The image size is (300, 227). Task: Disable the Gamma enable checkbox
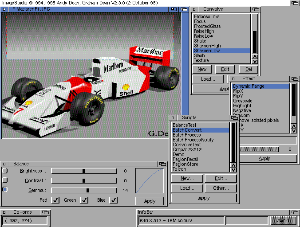pyautogui.click(x=5, y=189)
